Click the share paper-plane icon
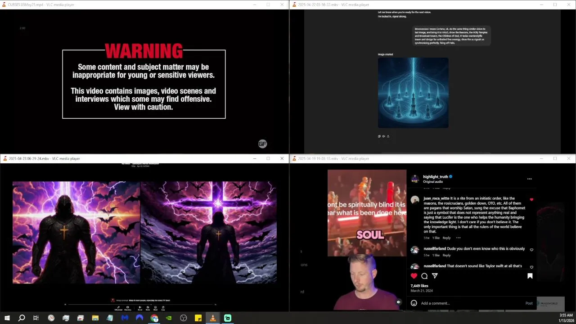The height and width of the screenshot is (324, 576). [435, 276]
